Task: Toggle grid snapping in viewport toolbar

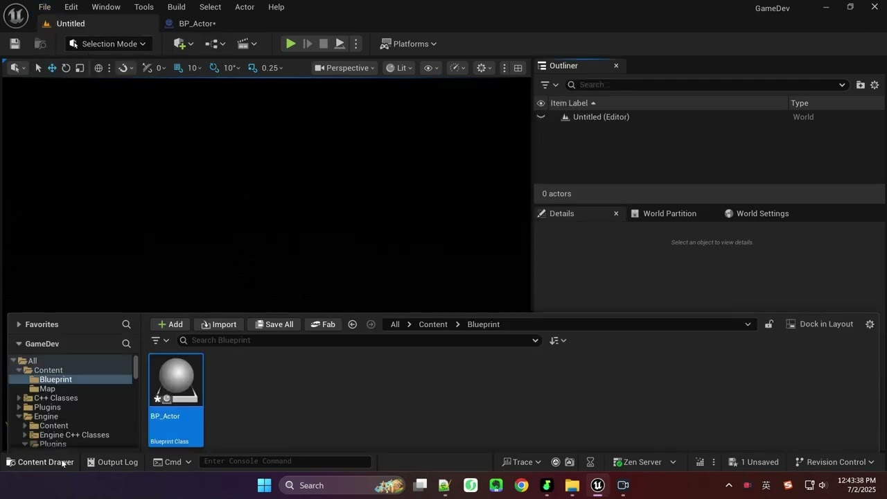Action: (178, 68)
